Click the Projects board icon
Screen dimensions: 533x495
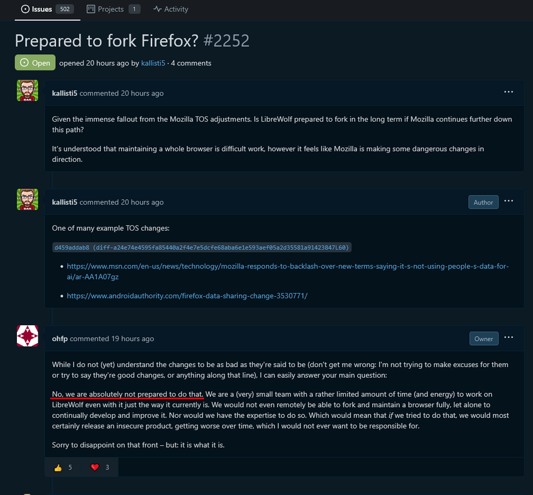coord(91,9)
